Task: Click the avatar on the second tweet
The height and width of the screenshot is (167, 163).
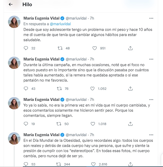Action: (x=14, y=63)
